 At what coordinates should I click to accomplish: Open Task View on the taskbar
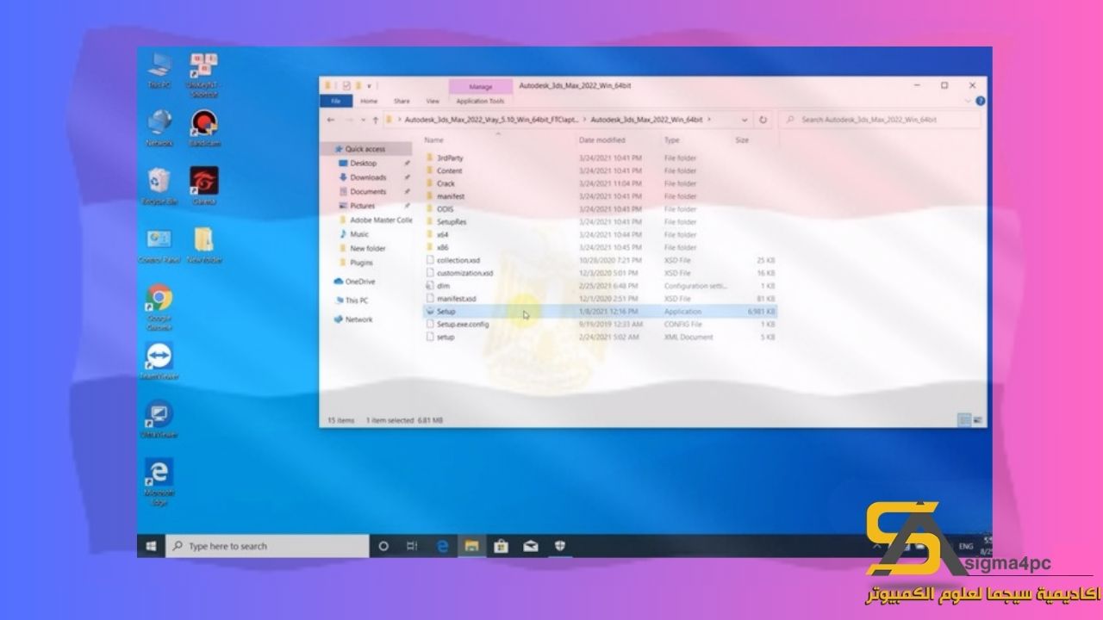pyautogui.click(x=413, y=546)
